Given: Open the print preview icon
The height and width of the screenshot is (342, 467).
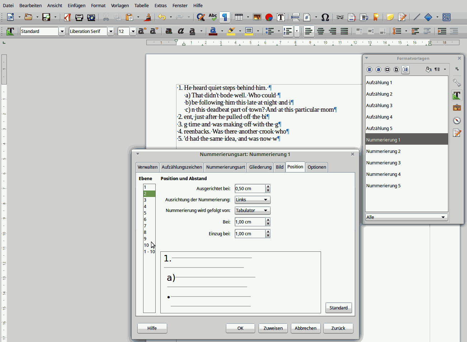Looking at the screenshot, I should point(91,17).
